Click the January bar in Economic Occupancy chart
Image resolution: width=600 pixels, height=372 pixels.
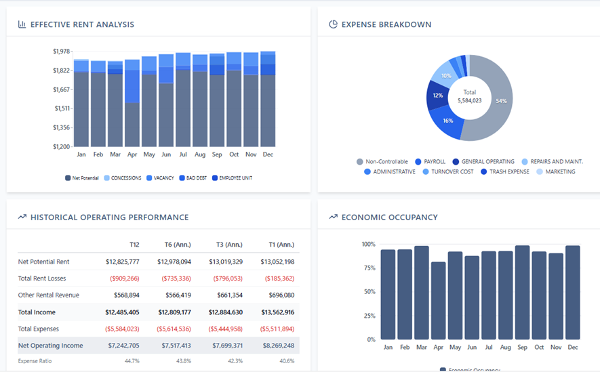coord(388,295)
